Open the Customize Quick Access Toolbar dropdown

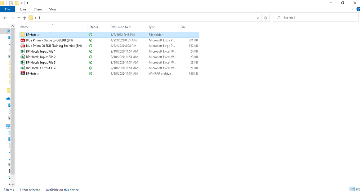click(x=22, y=4)
